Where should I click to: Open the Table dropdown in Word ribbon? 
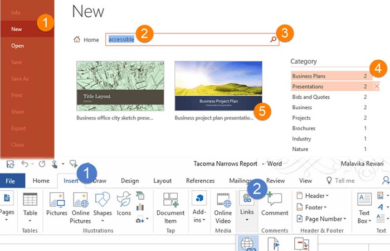coord(30,207)
